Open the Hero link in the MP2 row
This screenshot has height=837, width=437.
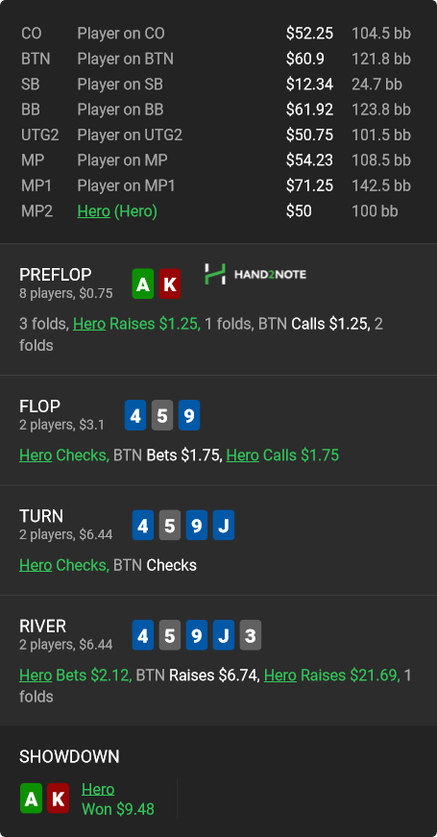click(x=93, y=211)
